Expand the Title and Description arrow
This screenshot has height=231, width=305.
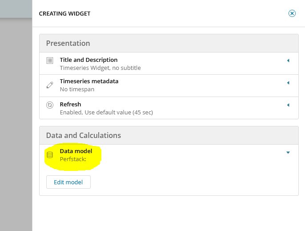point(288,61)
